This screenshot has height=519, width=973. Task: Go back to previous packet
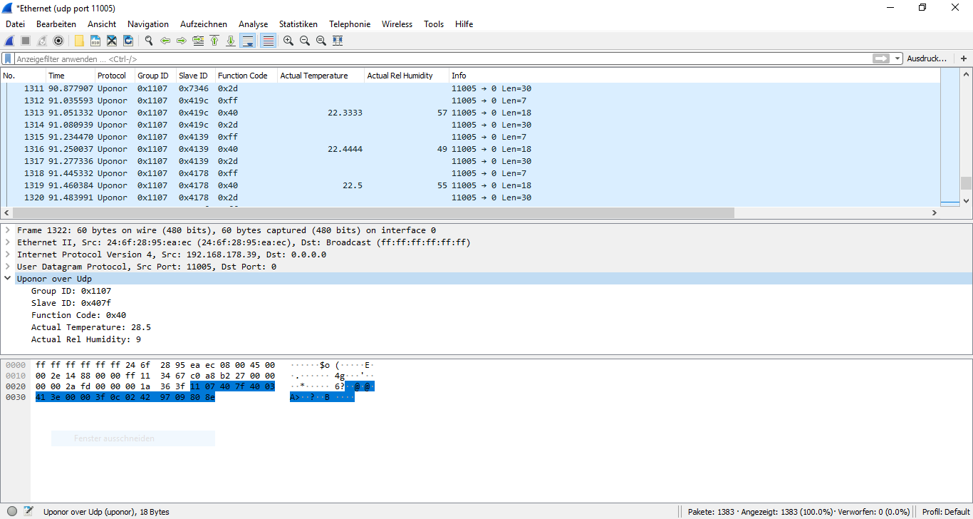(x=165, y=41)
